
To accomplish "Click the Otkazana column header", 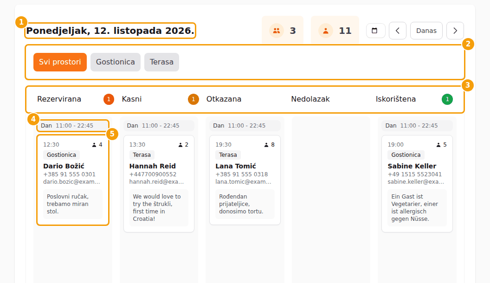I will point(224,99).
